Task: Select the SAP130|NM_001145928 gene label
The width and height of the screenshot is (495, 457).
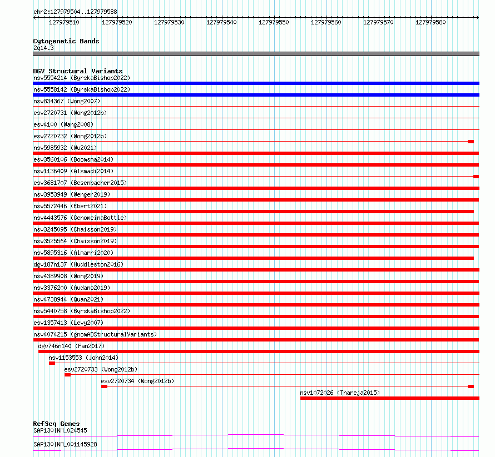Action: [x=65, y=444]
